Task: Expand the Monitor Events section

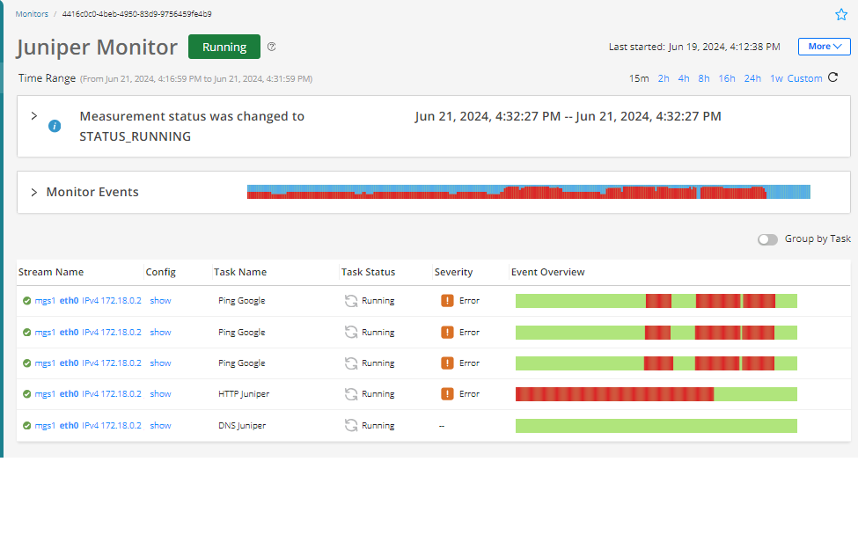Action: (33, 192)
